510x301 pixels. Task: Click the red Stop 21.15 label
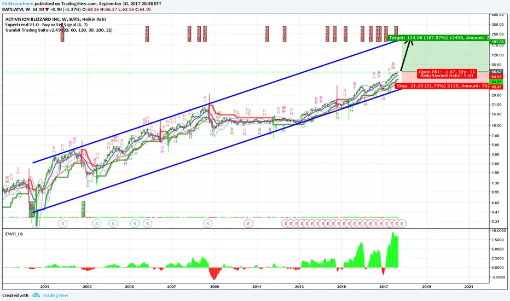click(x=442, y=86)
